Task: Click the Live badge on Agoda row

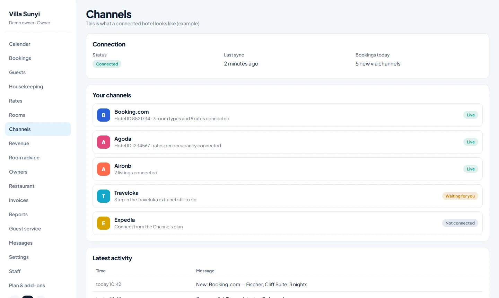Action: tap(471, 142)
